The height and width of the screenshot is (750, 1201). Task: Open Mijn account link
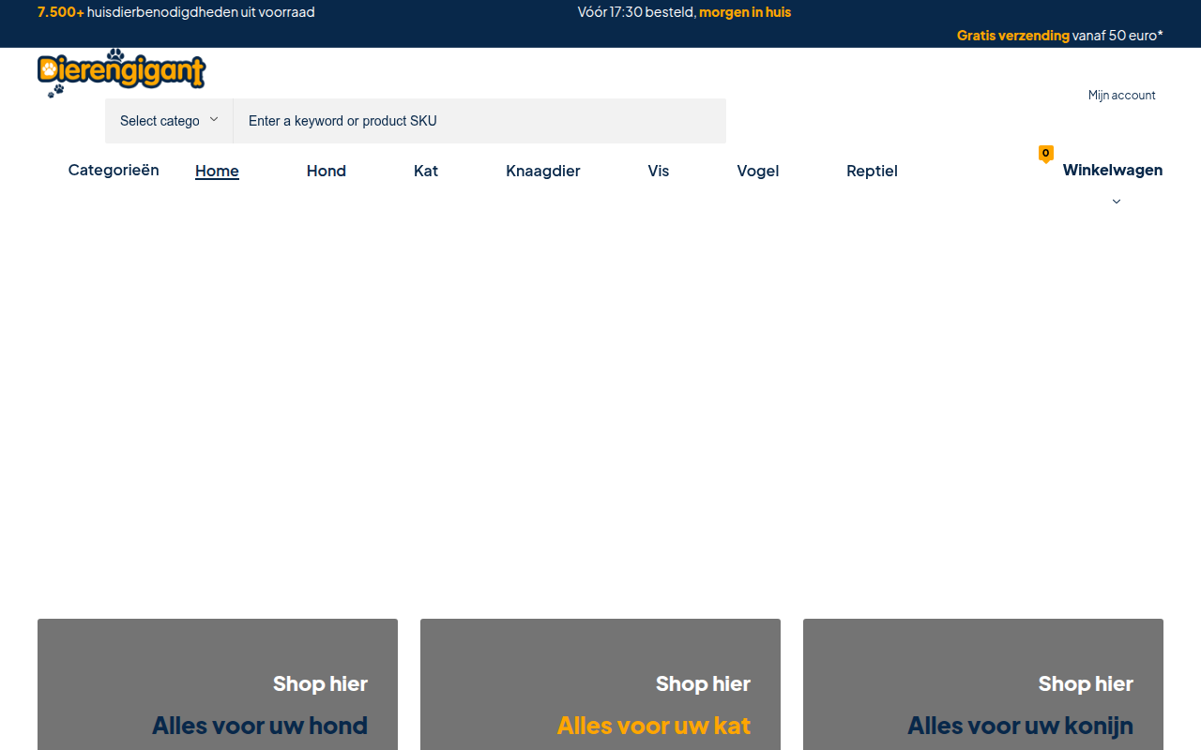tap(1121, 95)
